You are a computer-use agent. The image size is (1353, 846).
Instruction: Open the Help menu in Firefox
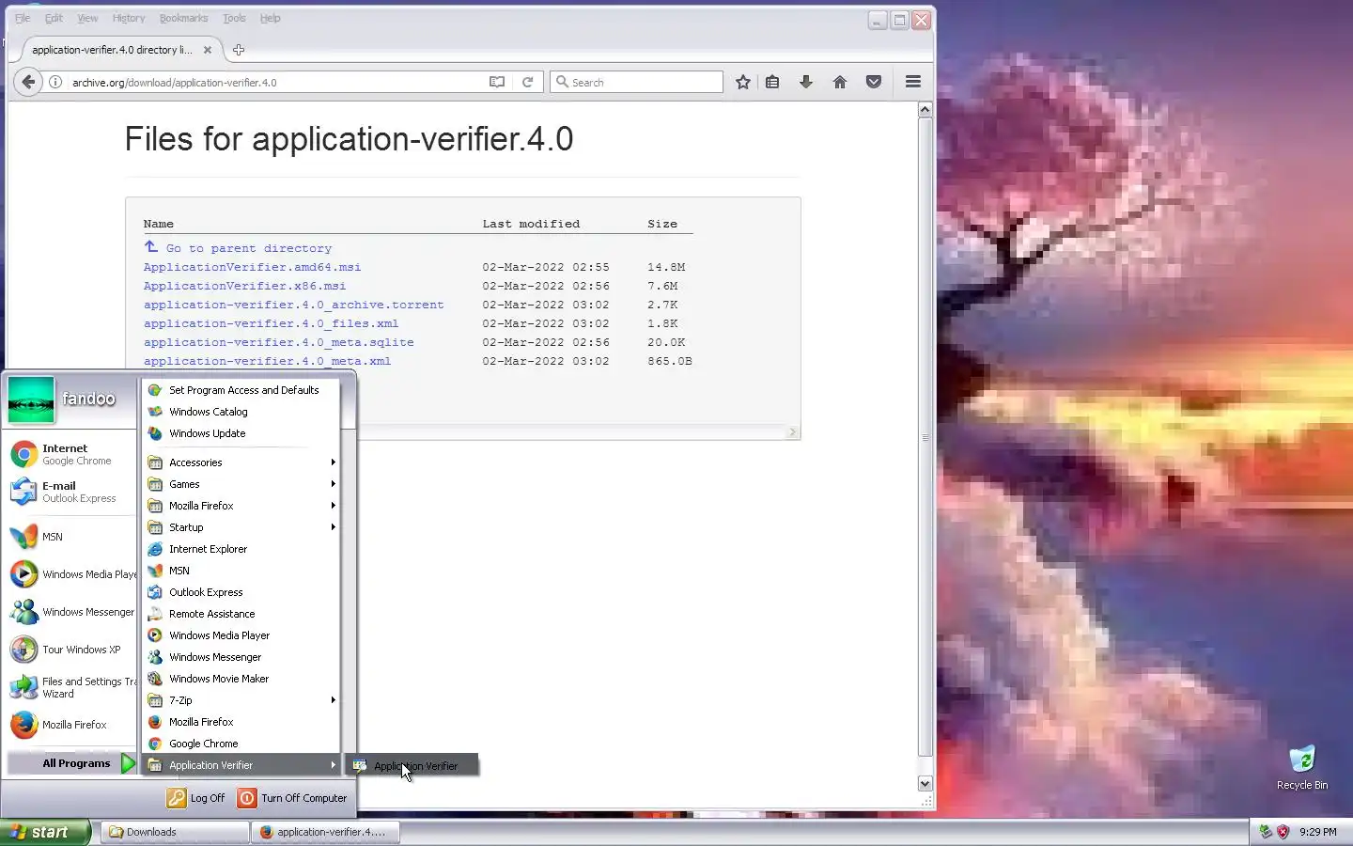pyautogui.click(x=270, y=18)
